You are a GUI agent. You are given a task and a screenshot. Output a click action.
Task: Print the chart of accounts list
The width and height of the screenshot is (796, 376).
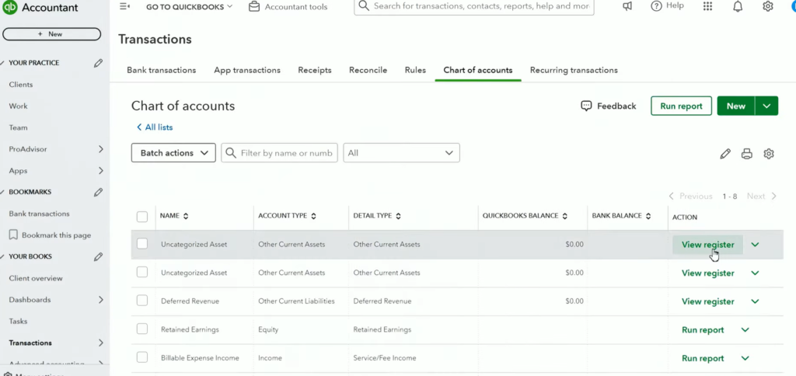coord(747,154)
